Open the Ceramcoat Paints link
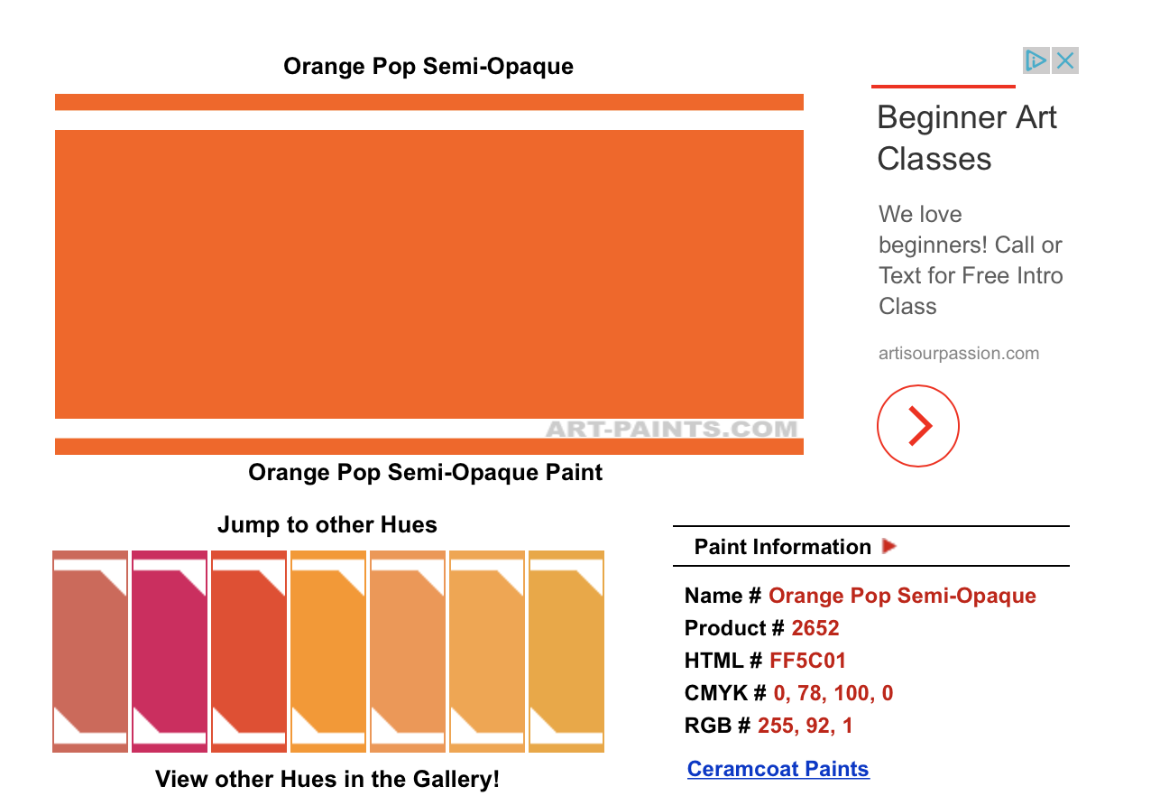 tap(778, 769)
